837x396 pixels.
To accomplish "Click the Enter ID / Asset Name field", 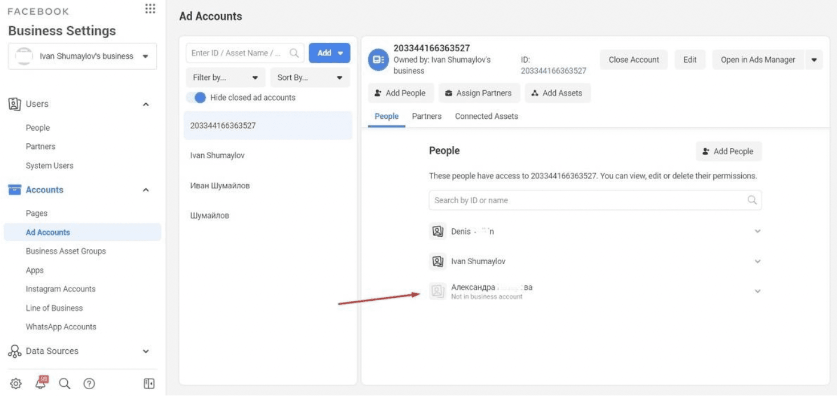I will pos(245,53).
